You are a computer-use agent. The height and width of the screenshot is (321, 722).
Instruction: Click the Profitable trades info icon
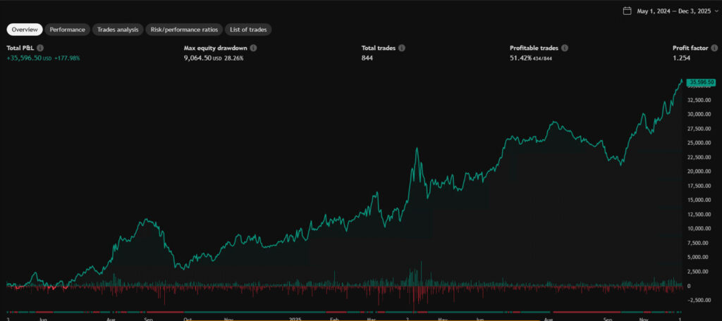tap(565, 48)
